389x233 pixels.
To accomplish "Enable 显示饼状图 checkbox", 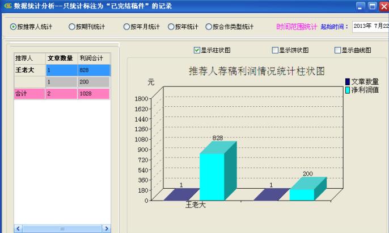I will 275,50.
